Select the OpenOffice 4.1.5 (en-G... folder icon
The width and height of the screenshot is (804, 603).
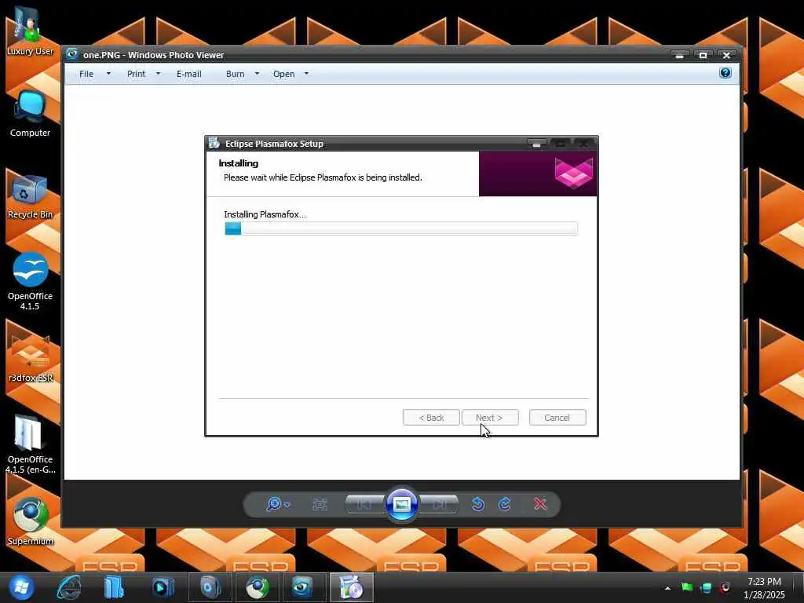[30, 444]
